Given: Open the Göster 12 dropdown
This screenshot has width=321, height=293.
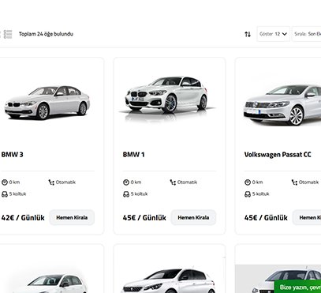Looking at the screenshot, I should tap(274, 34).
